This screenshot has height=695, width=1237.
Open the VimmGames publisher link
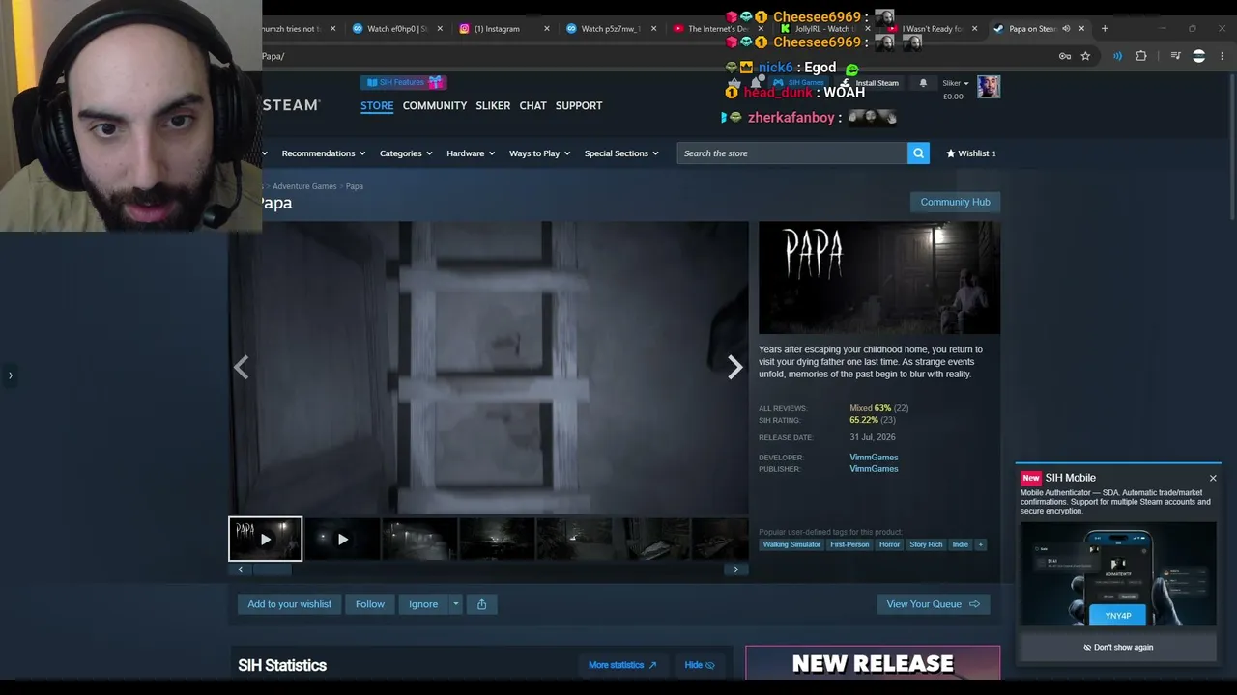(x=874, y=469)
